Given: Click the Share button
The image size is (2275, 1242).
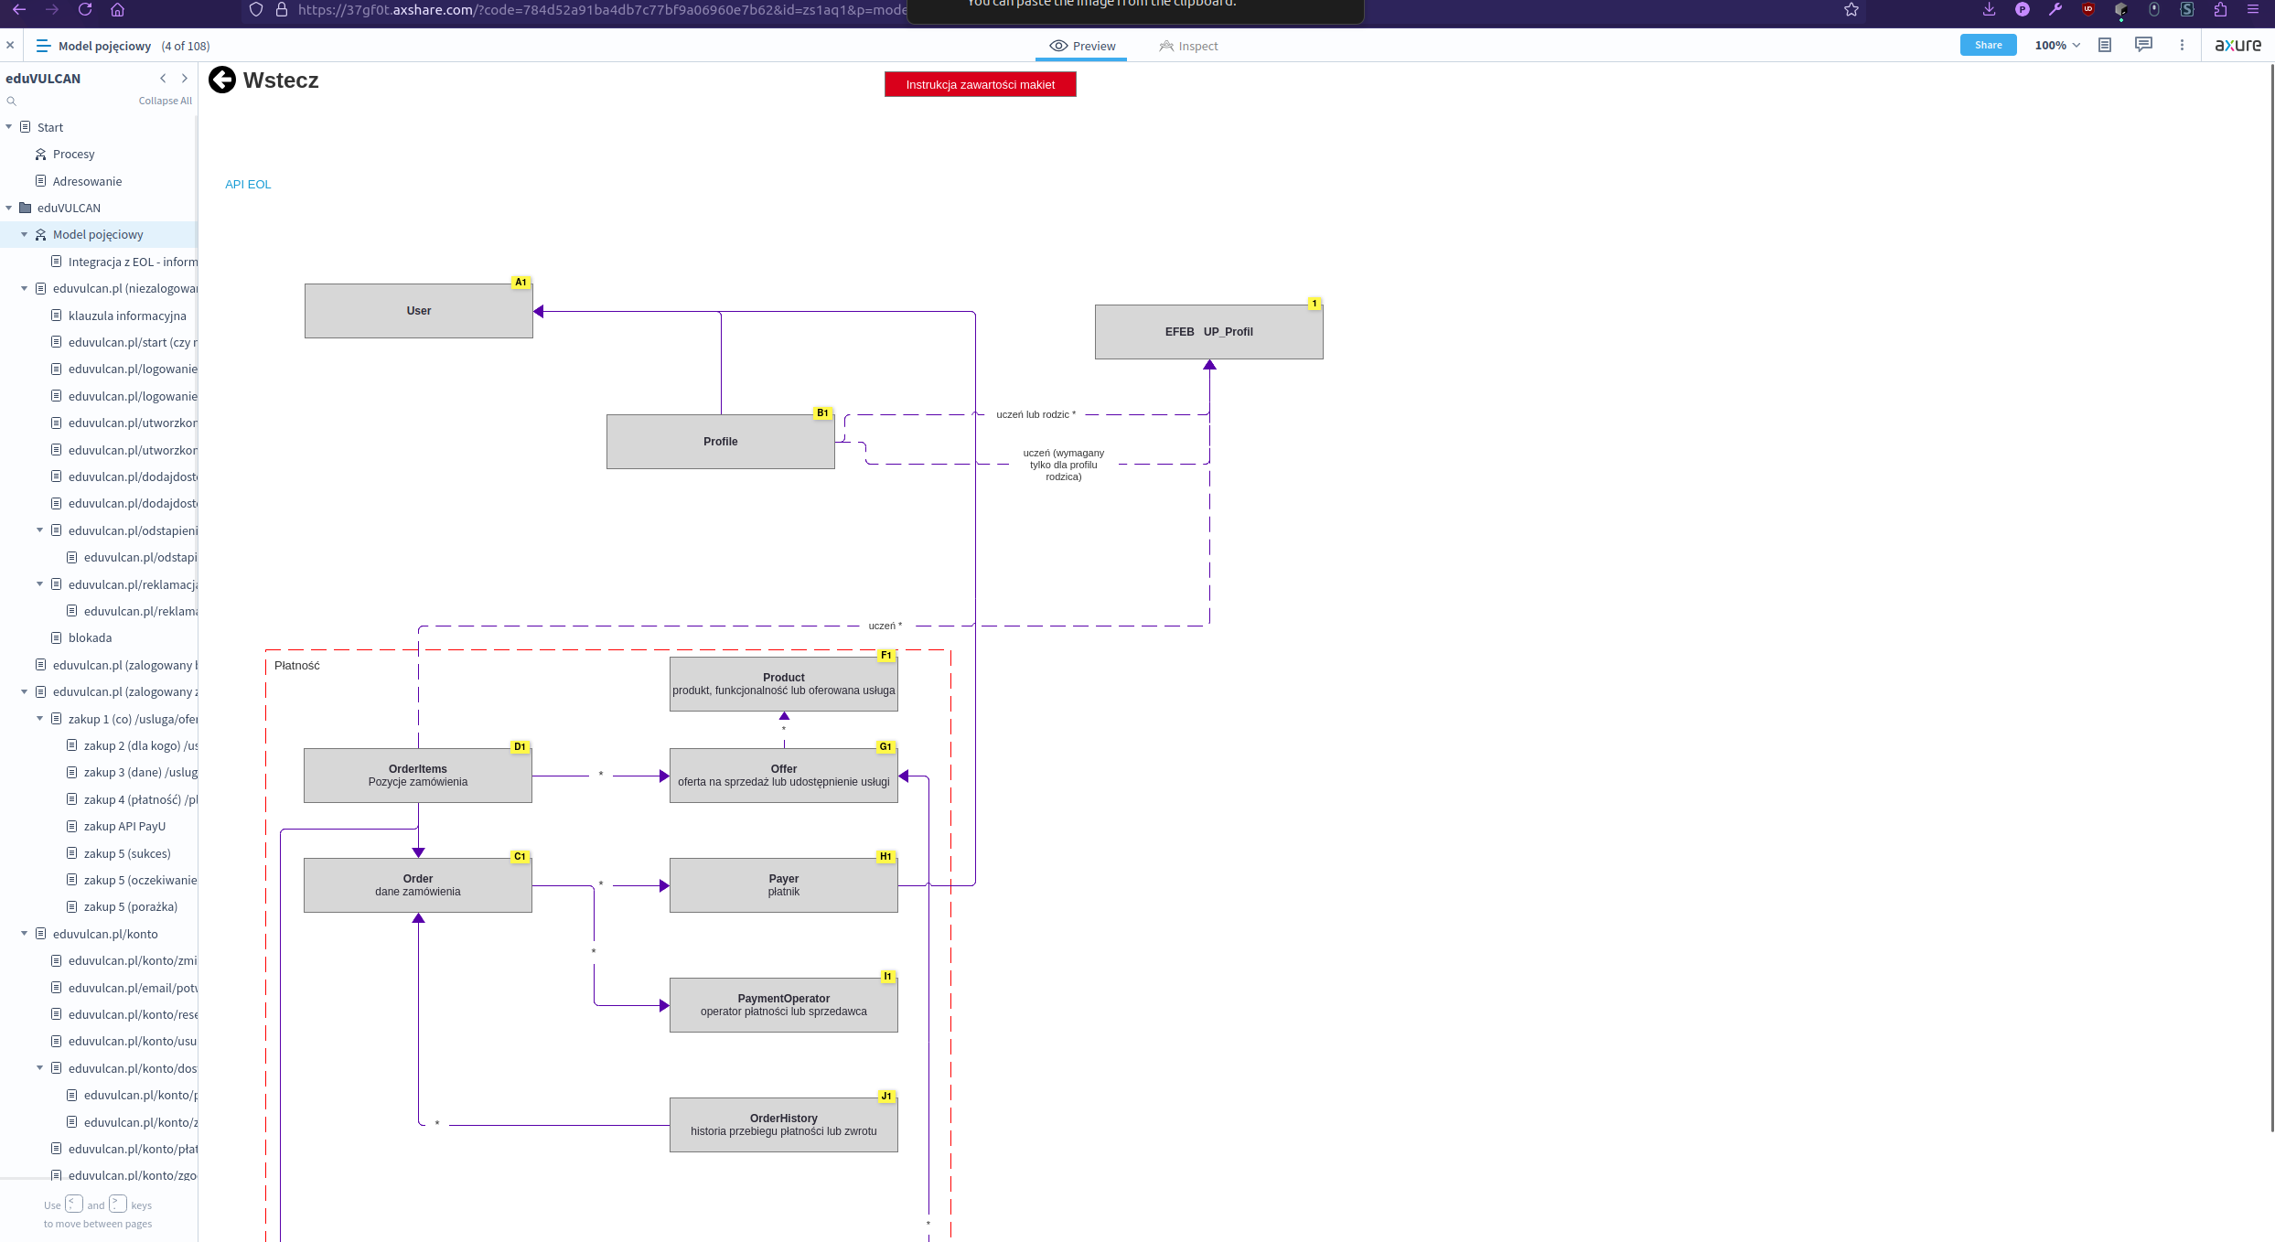Looking at the screenshot, I should (x=1988, y=45).
